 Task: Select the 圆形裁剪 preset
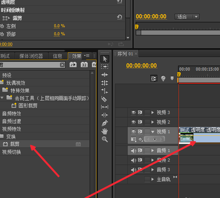(x=28, y=106)
